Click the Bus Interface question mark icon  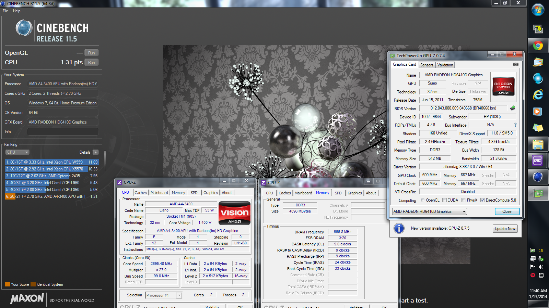[515, 125]
